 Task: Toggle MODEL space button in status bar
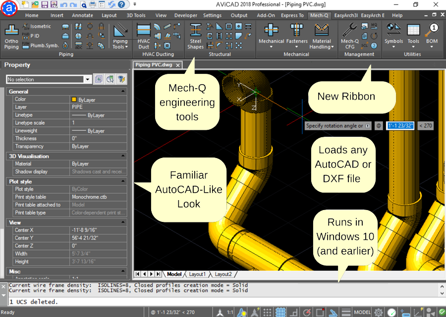click(363, 312)
